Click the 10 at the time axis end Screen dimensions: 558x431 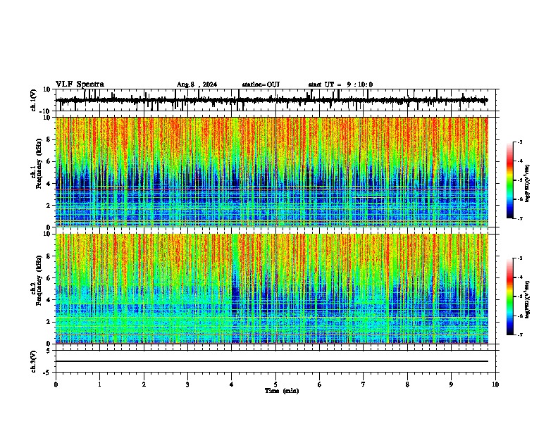click(x=495, y=385)
